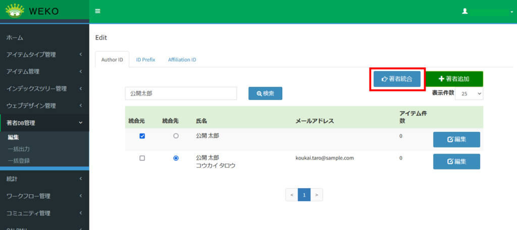
Task: Click the hamburger menu icon in header
Action: pyautogui.click(x=97, y=11)
